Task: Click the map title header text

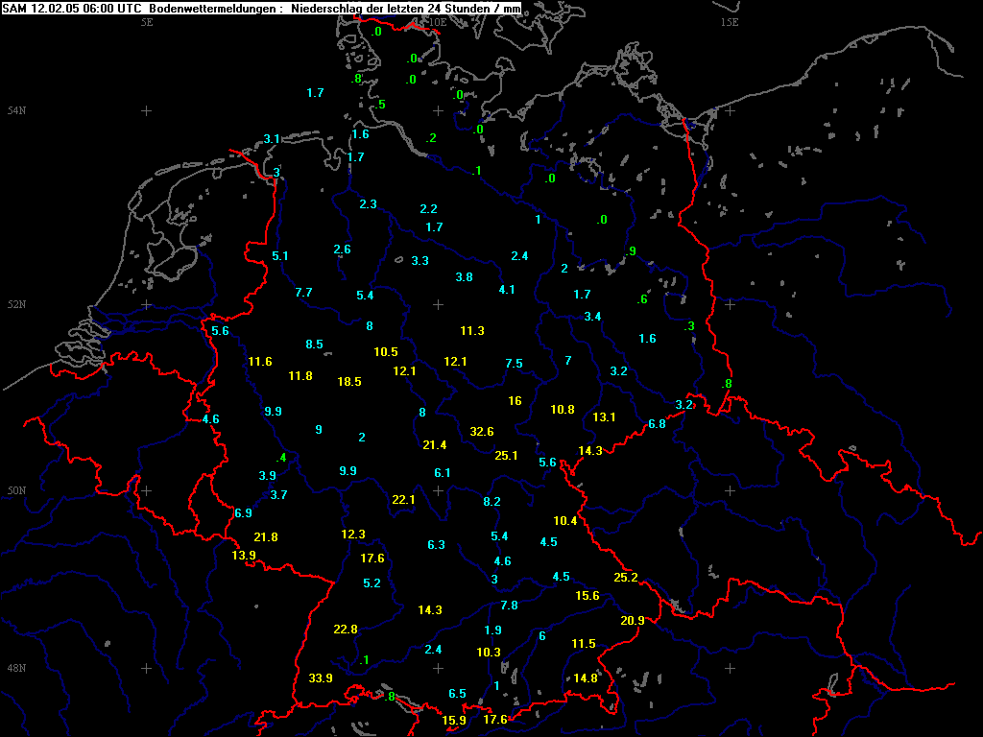Action: 262,8
